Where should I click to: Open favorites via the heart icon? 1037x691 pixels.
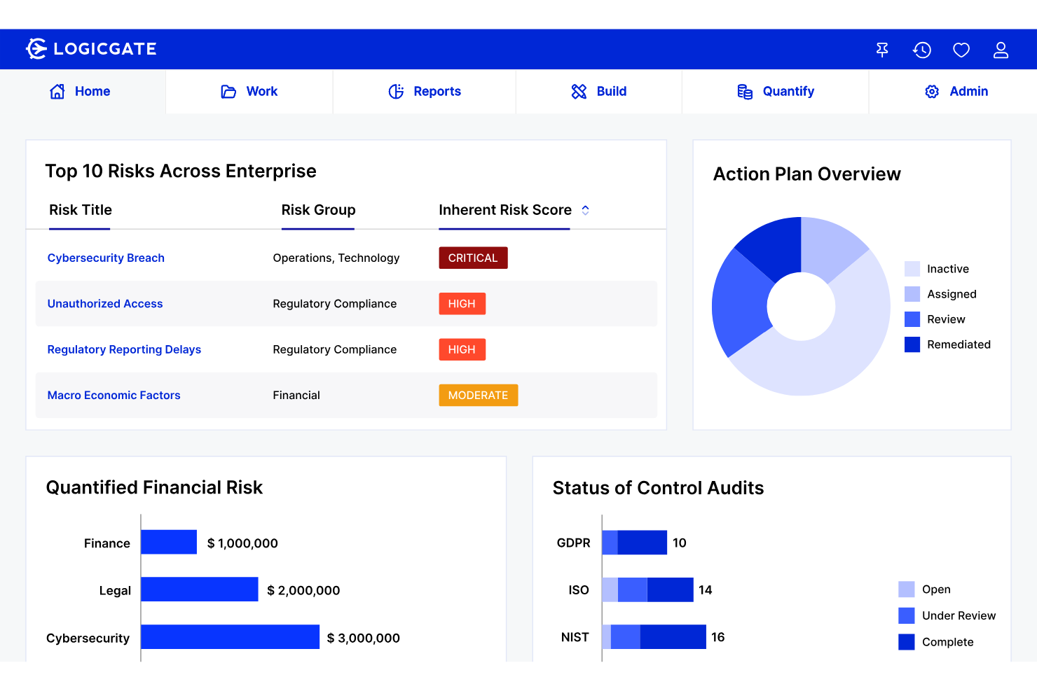click(961, 50)
